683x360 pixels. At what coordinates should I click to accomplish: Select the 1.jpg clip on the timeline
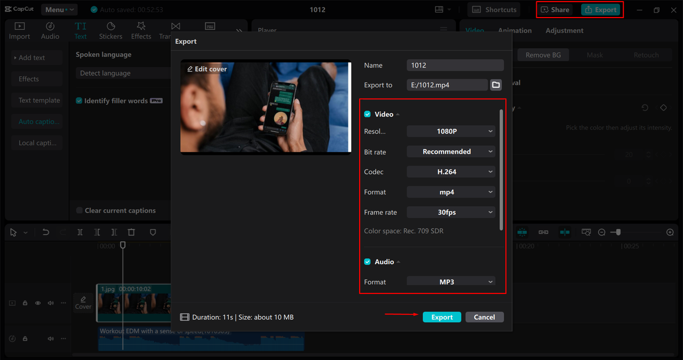[x=133, y=302]
